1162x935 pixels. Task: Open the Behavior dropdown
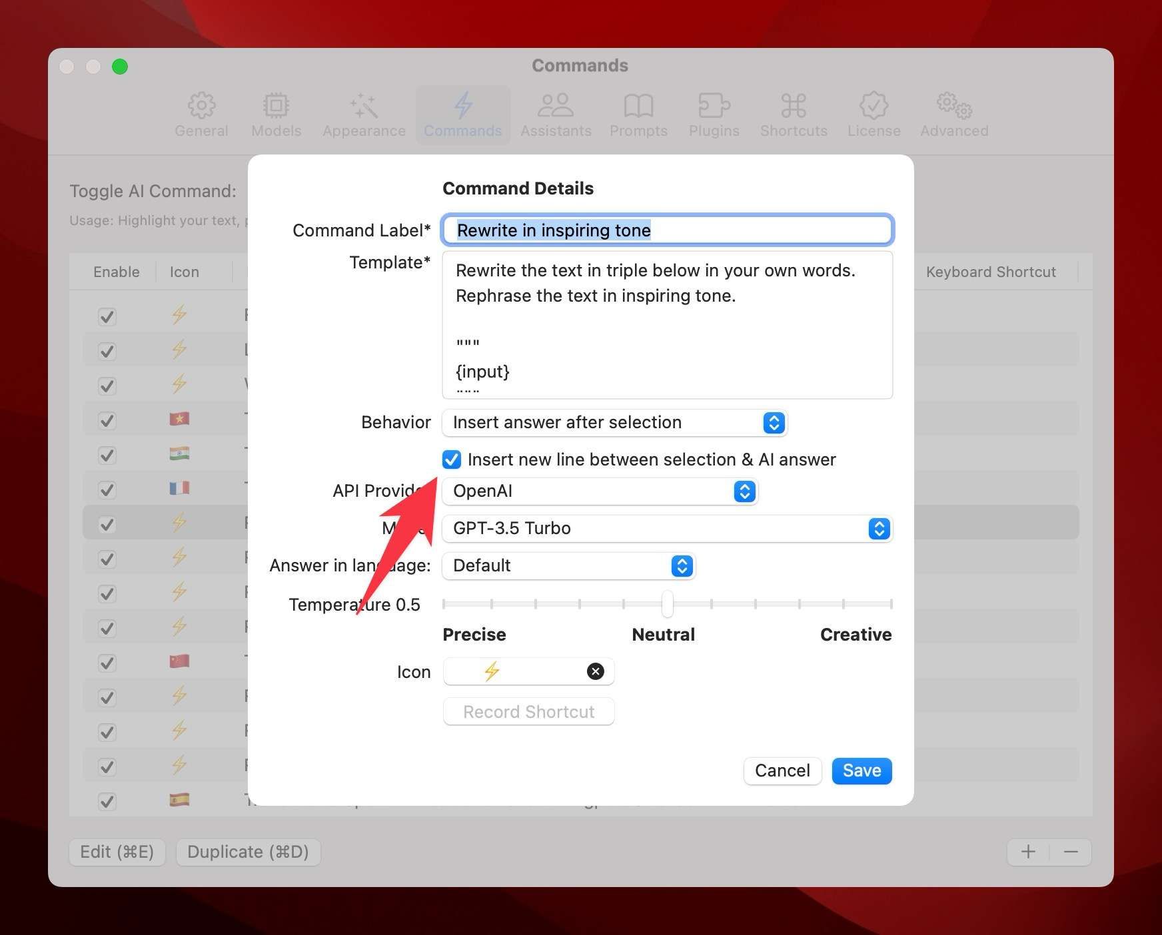pos(614,423)
